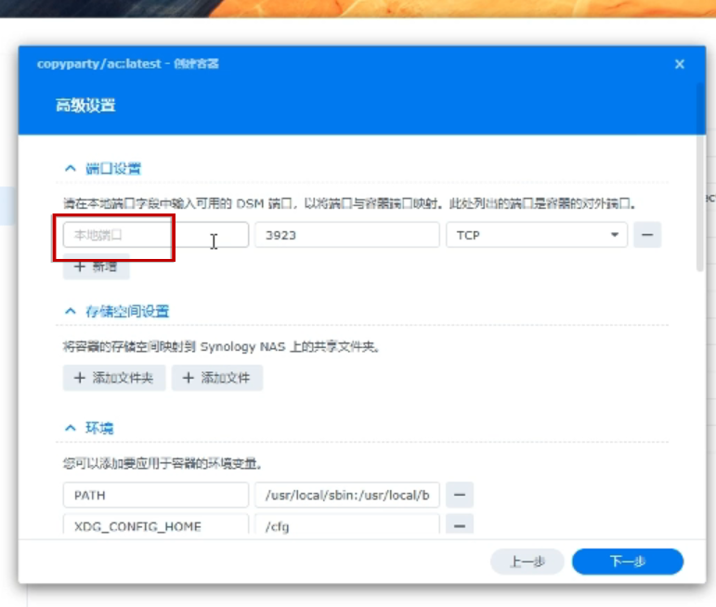This screenshot has width=716, height=607.
Task: Click the PATH variable name field
Action: [x=155, y=496]
